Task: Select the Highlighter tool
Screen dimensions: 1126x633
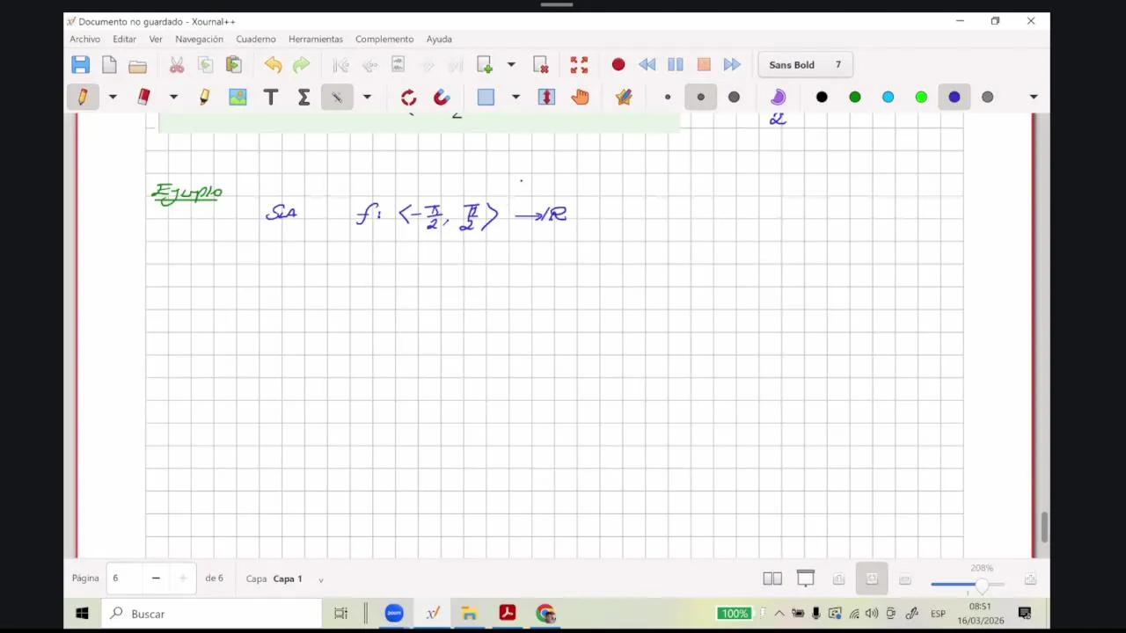Action: pyautogui.click(x=204, y=97)
